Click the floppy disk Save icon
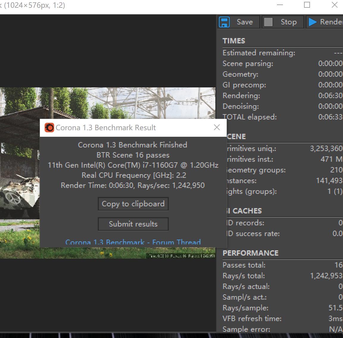343x338 pixels. pos(224,22)
